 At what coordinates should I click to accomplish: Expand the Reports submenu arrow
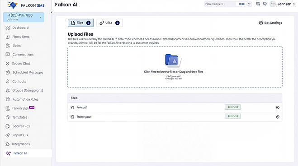(28, 135)
